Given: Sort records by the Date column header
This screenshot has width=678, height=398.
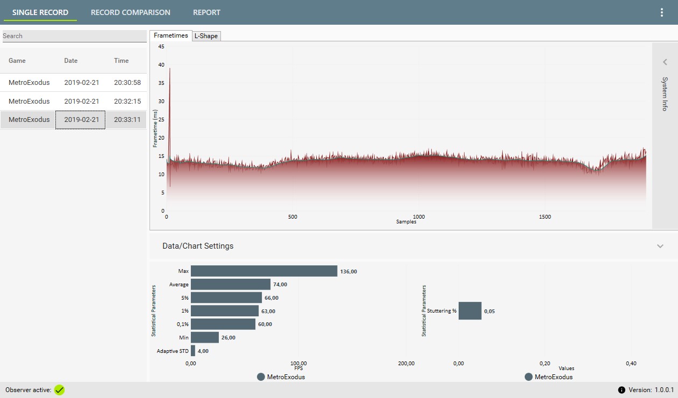Looking at the screenshot, I should [71, 61].
